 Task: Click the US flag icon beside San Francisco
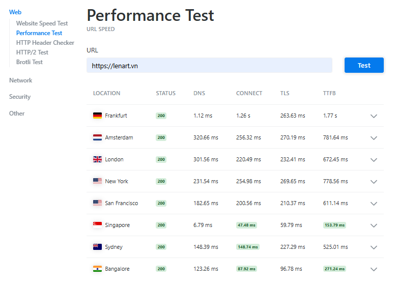point(97,203)
